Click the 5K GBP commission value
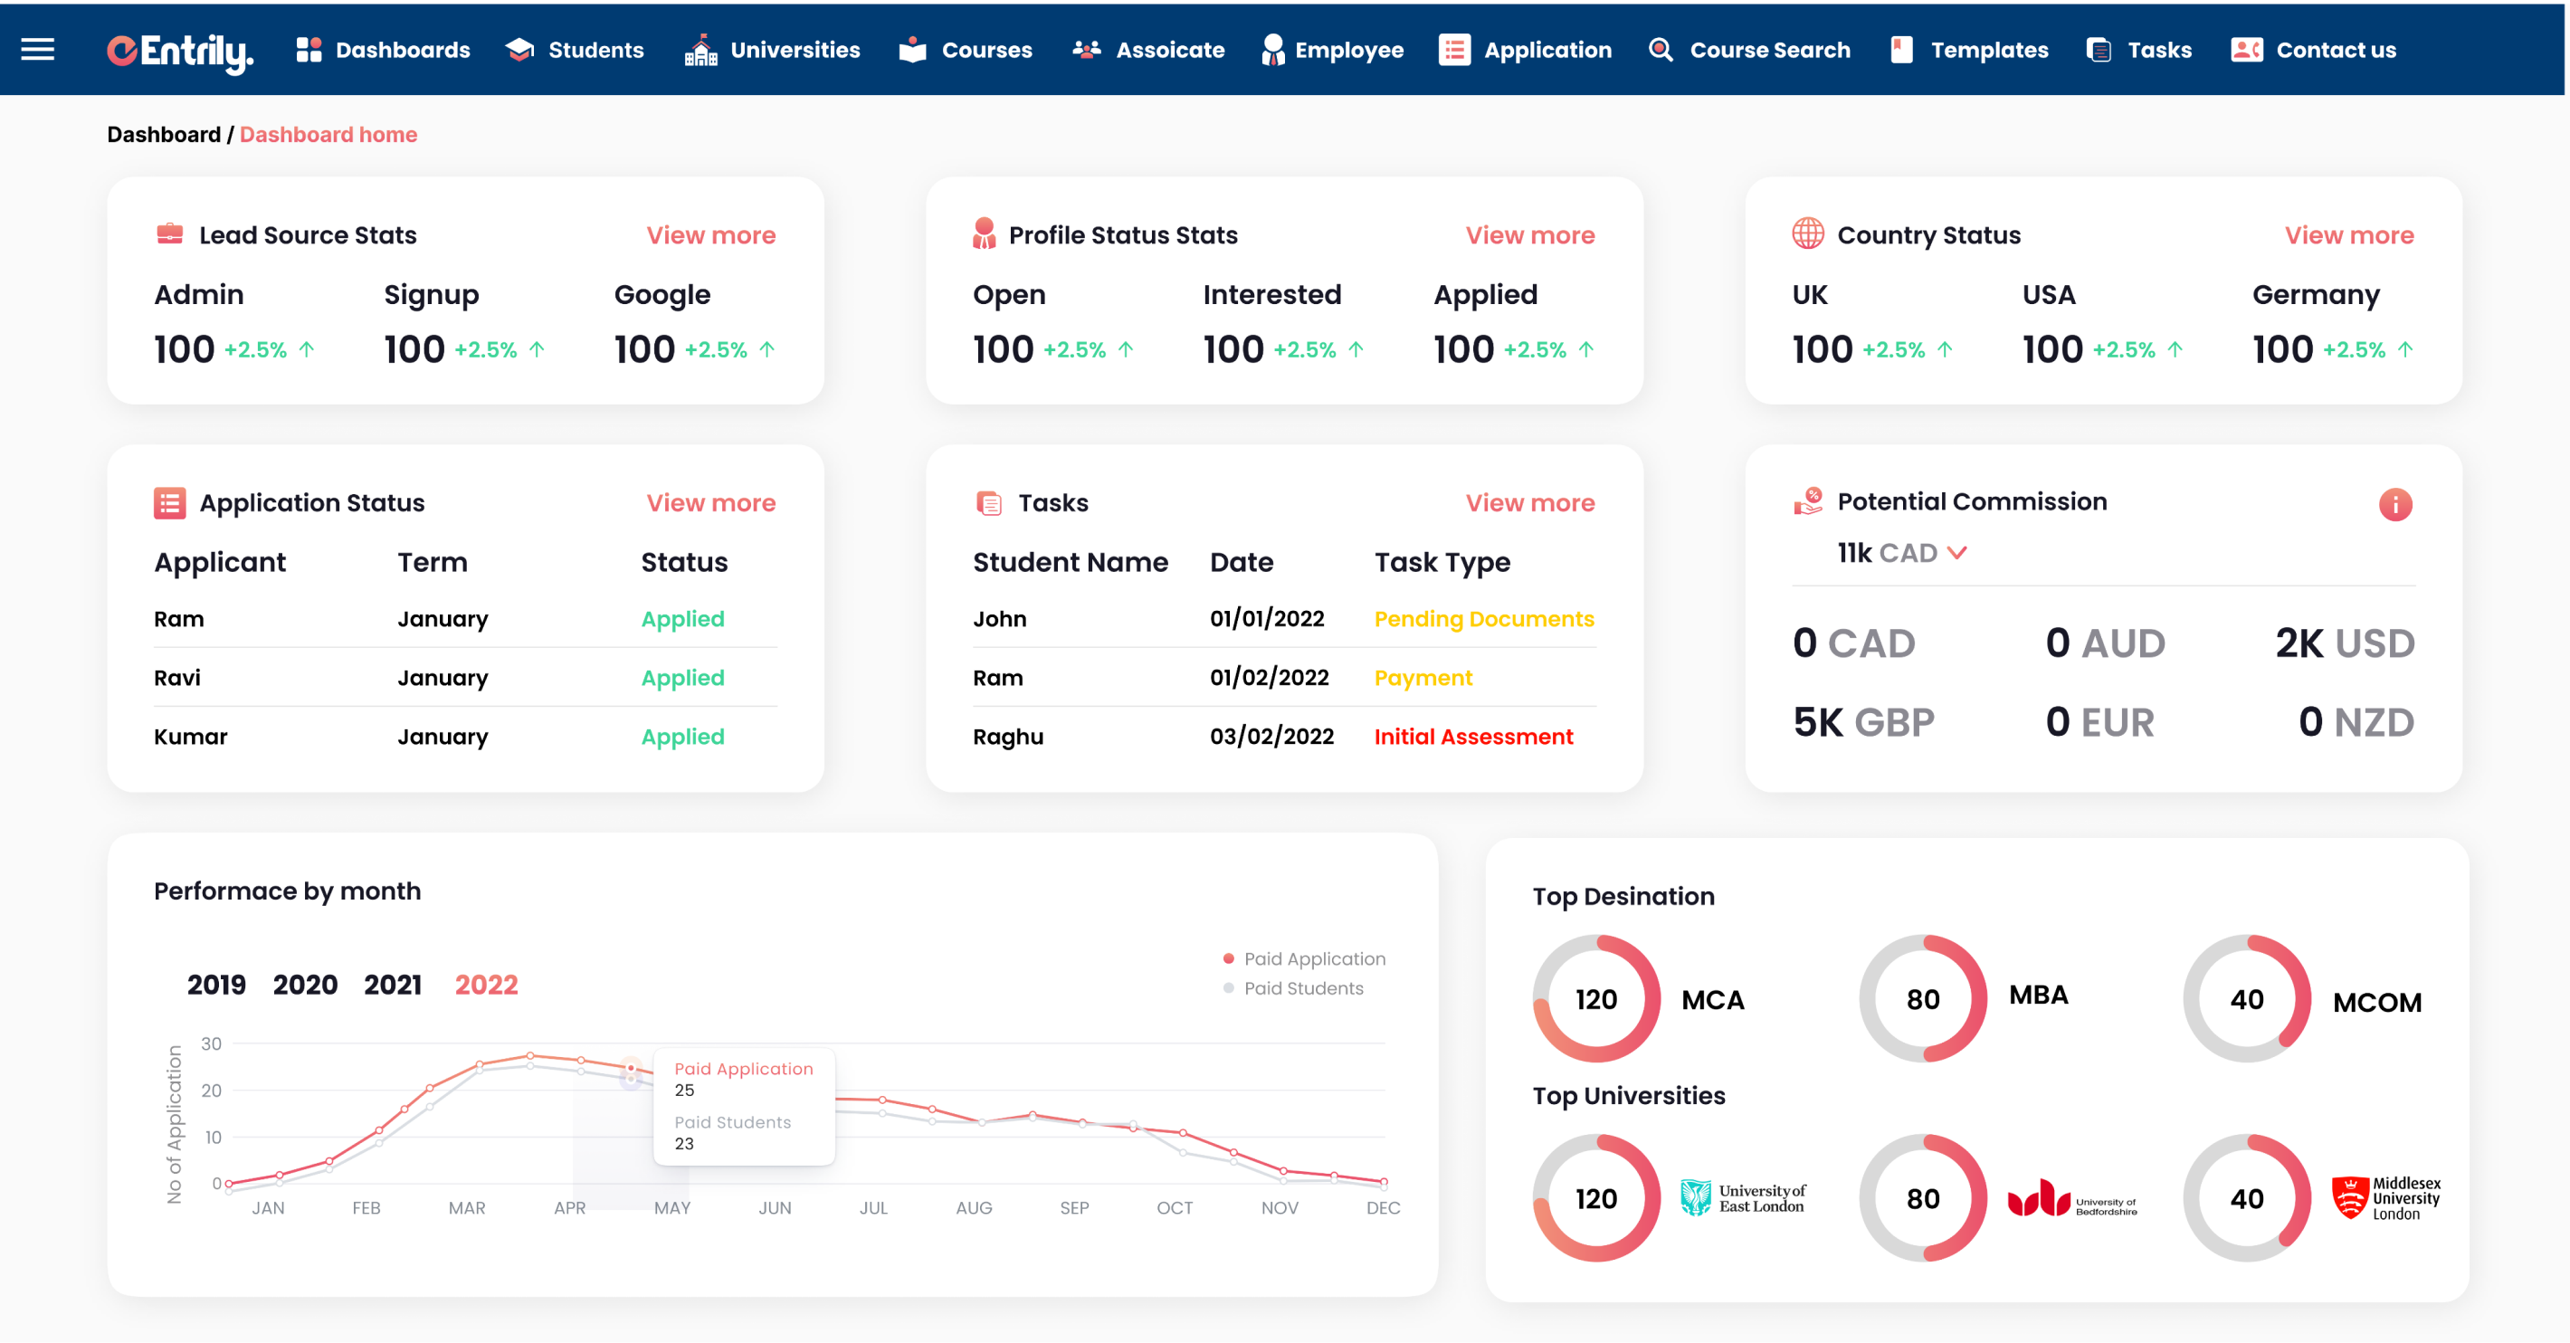 pyautogui.click(x=1863, y=722)
